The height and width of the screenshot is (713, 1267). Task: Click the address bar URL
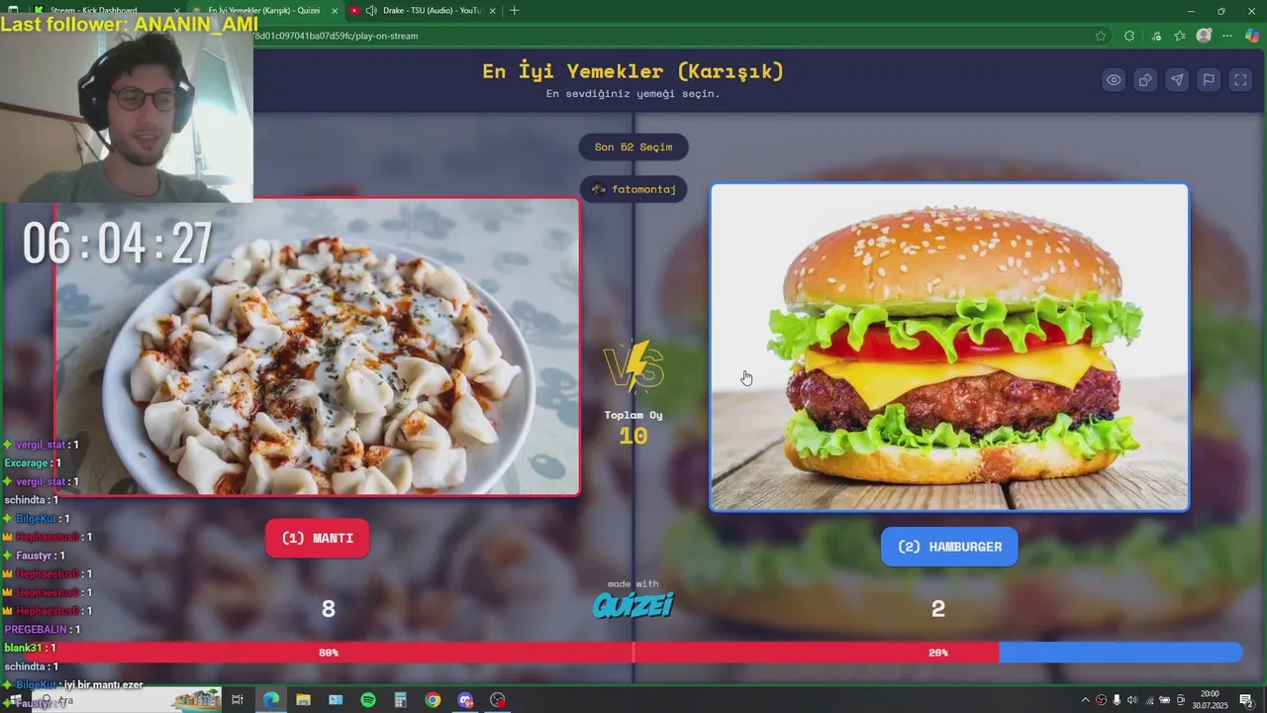[337, 36]
